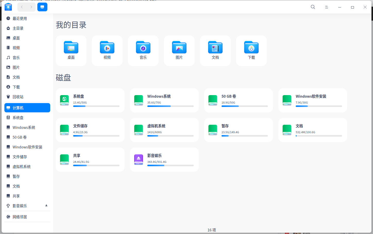Viewport: 373px width, 234px height.
Task: Navigate back with the back arrow button
Action: 22,7
